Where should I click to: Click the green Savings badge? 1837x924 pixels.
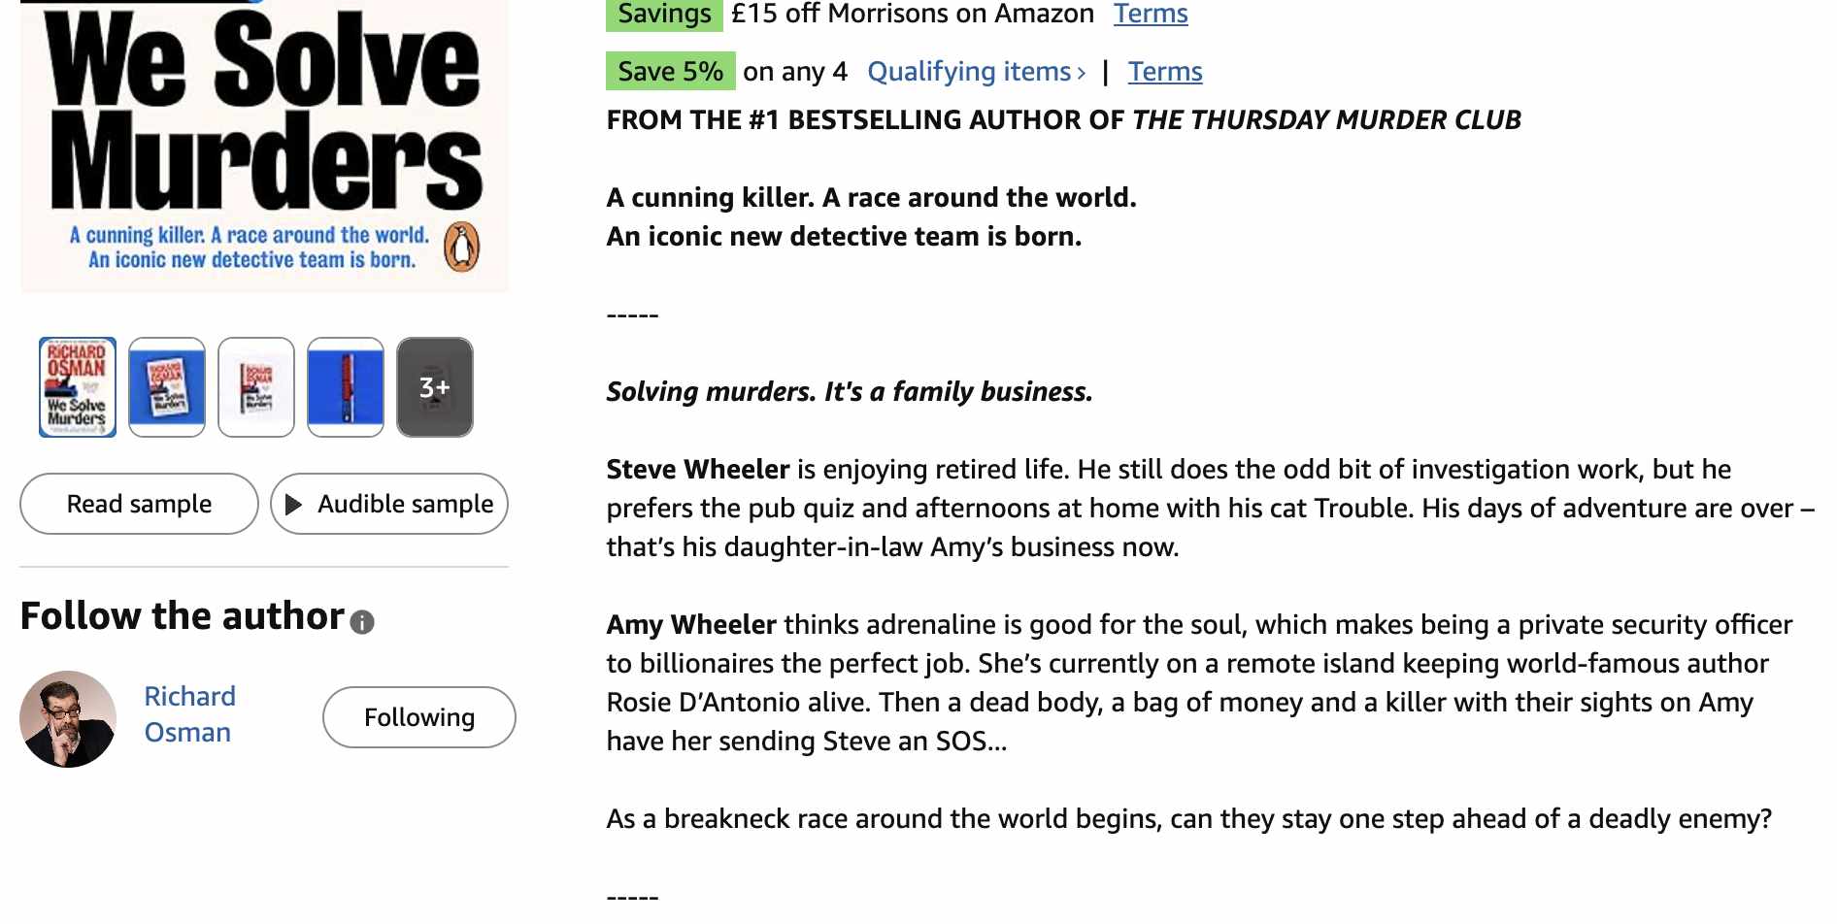click(x=664, y=15)
